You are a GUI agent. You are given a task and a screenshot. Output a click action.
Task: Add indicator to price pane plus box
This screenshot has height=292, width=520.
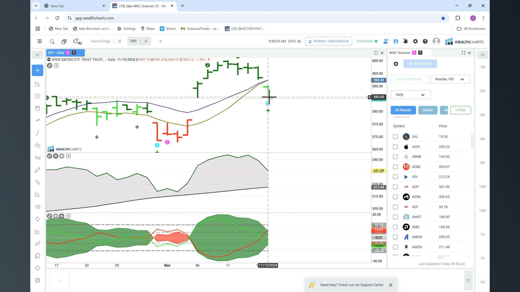56,65
